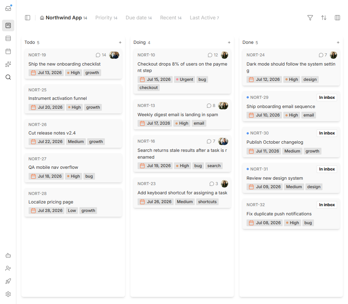Click In inbox on NORT-30
348x304 pixels.
point(327,133)
